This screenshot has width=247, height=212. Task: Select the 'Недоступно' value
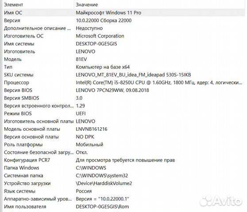tap(89, 28)
